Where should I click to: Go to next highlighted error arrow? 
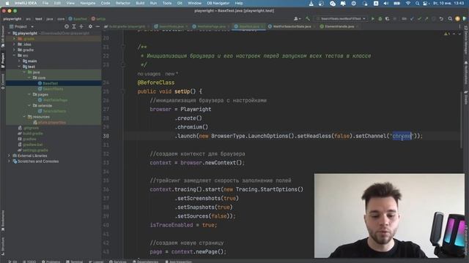[459, 34]
